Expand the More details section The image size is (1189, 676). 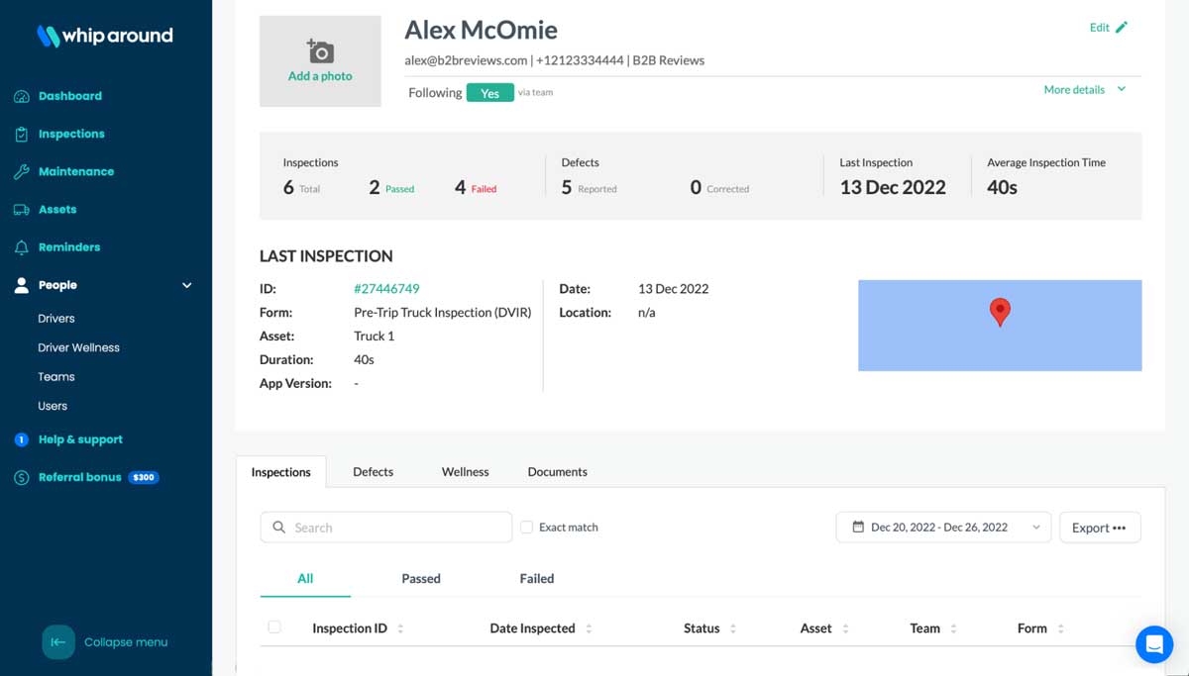[1086, 89]
